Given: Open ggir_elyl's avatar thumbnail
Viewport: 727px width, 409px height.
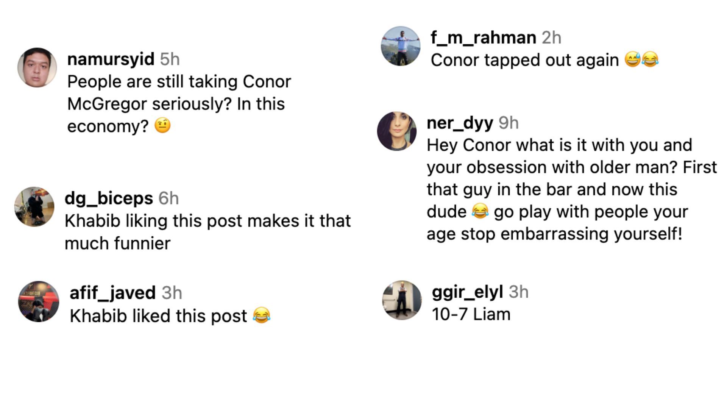Looking at the screenshot, I should coord(402,300).
